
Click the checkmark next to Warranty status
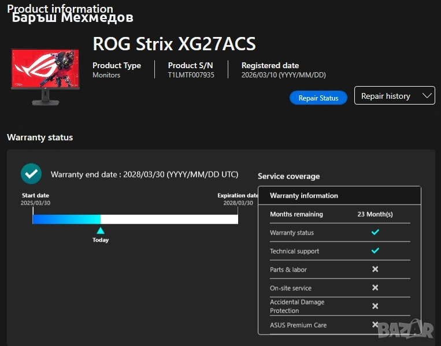[x=375, y=232]
